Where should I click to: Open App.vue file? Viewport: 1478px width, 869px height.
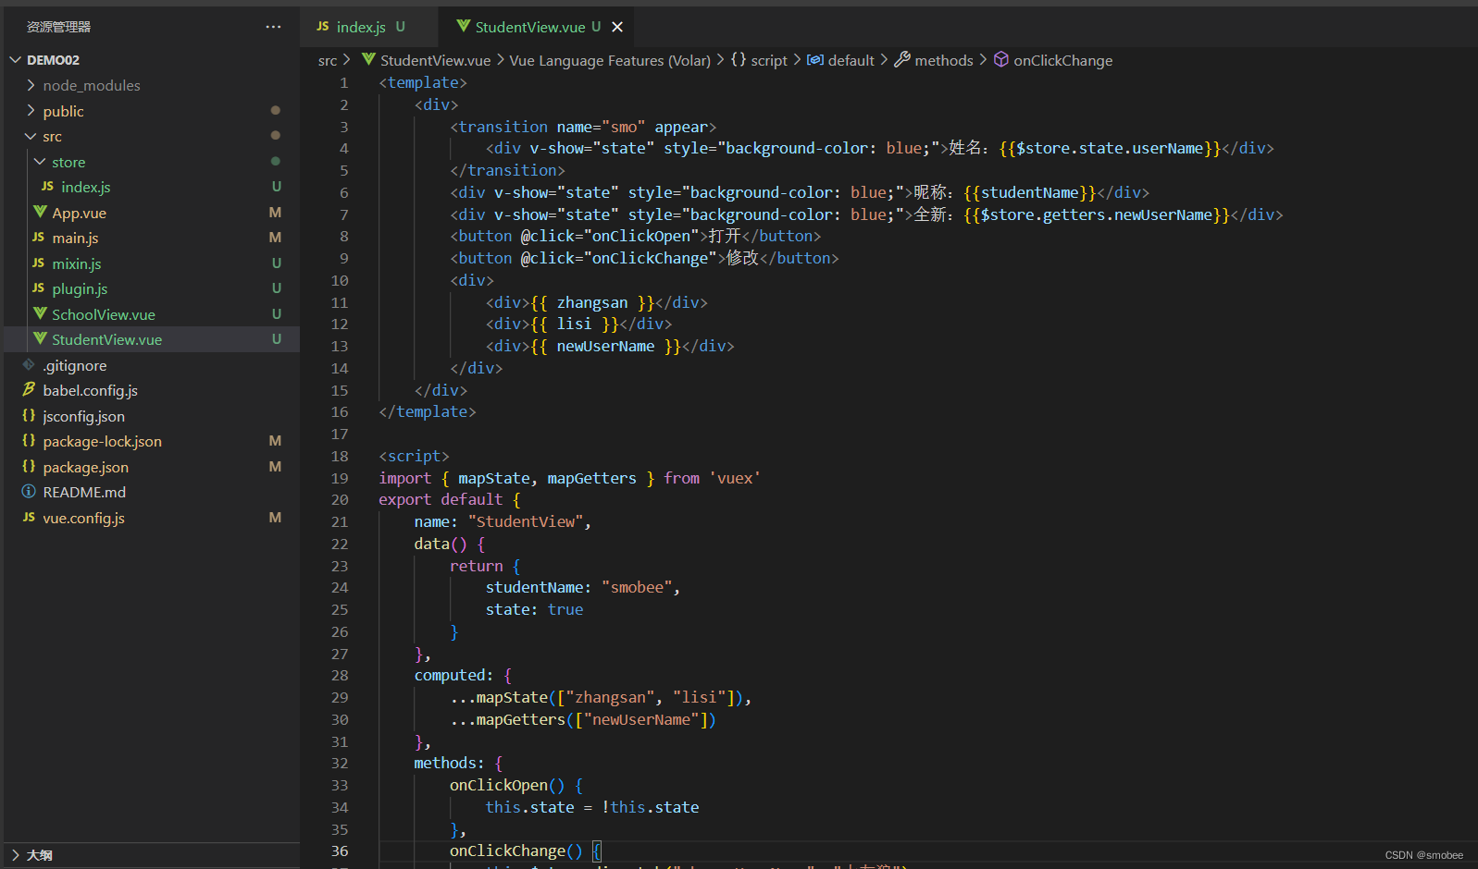79,213
